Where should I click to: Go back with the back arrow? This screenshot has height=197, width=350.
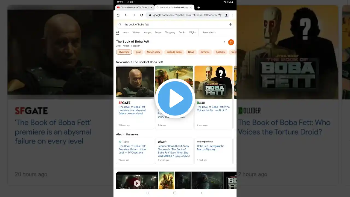tap(126, 15)
